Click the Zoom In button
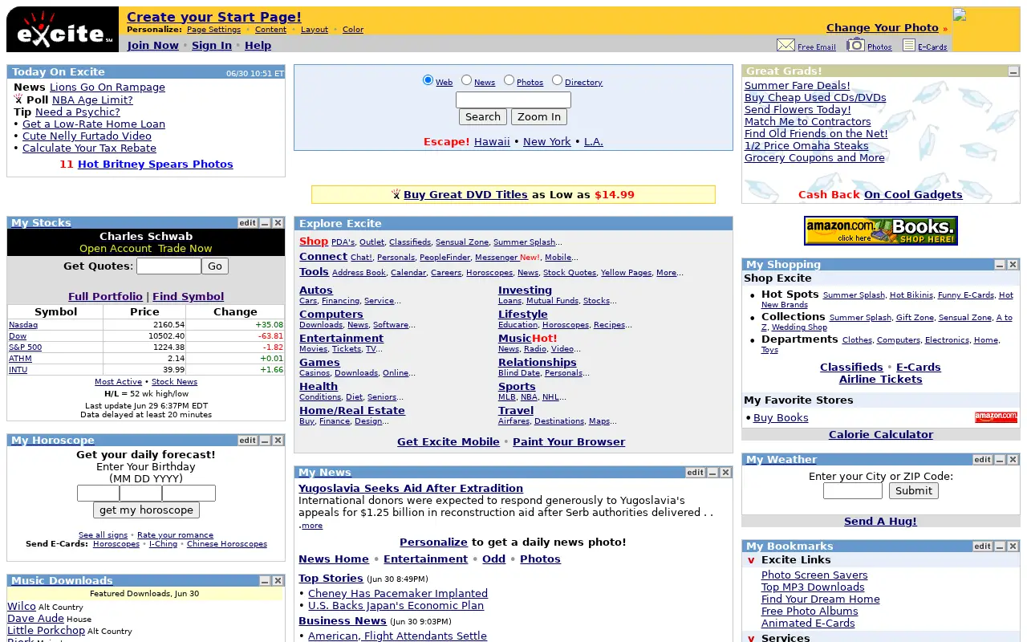 [x=539, y=117]
